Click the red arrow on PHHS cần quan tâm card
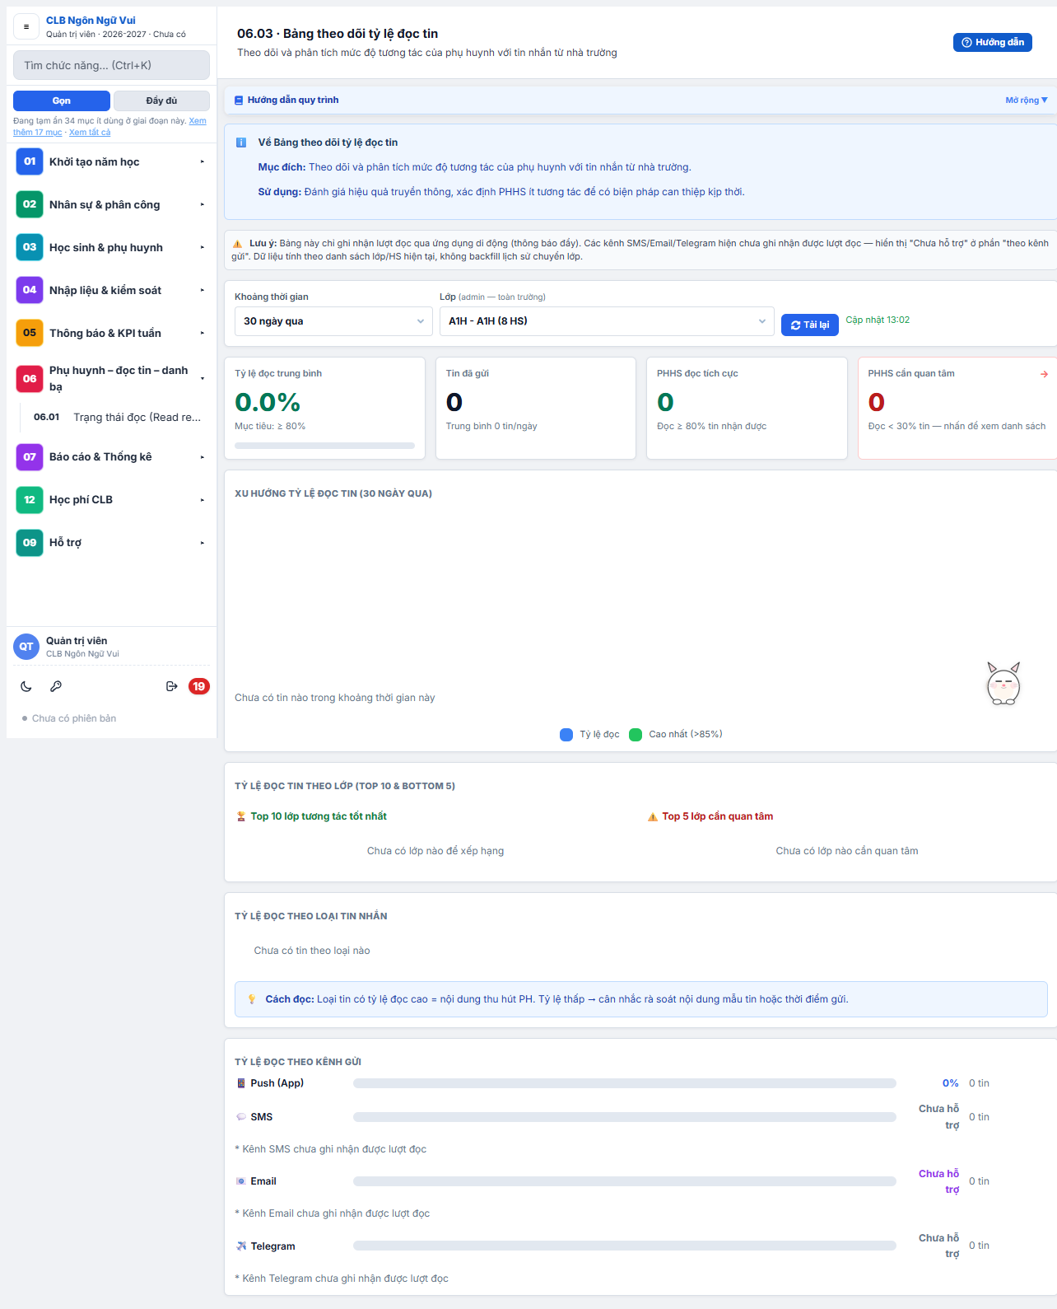Image resolution: width=1057 pixels, height=1309 pixels. tap(1044, 374)
